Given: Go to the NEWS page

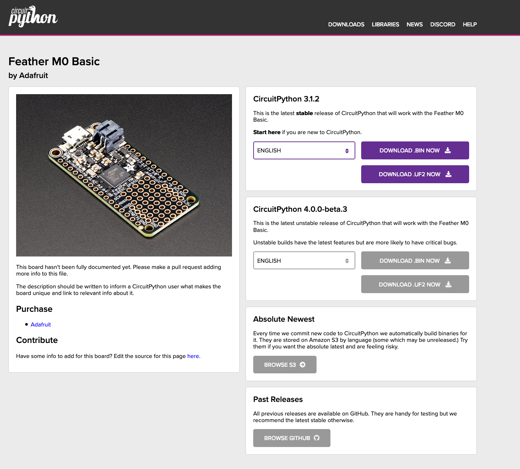Looking at the screenshot, I should point(415,25).
